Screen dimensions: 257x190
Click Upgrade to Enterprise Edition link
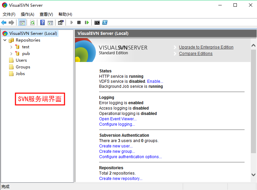(206, 47)
